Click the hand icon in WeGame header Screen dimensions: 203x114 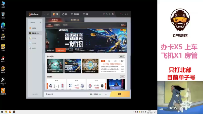(x=107, y=14)
